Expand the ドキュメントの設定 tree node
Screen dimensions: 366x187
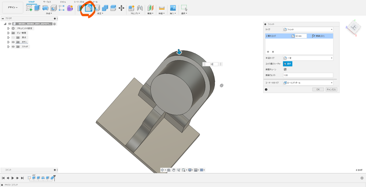click(9, 28)
